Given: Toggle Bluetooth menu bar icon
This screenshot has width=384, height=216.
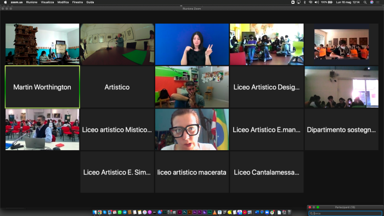Looking at the screenshot, I should coord(304,2).
